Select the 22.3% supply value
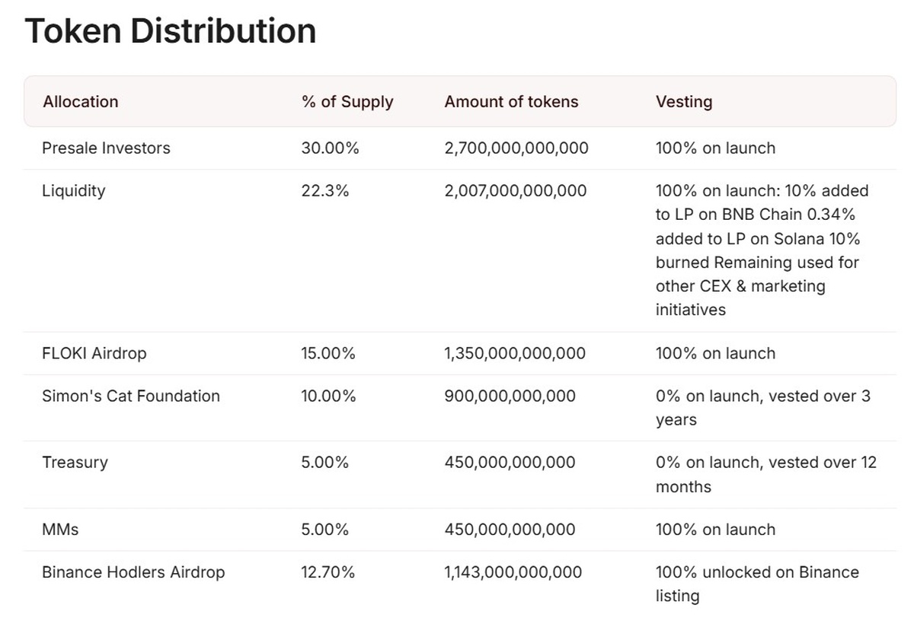The width and height of the screenshot is (914, 624). click(x=325, y=191)
